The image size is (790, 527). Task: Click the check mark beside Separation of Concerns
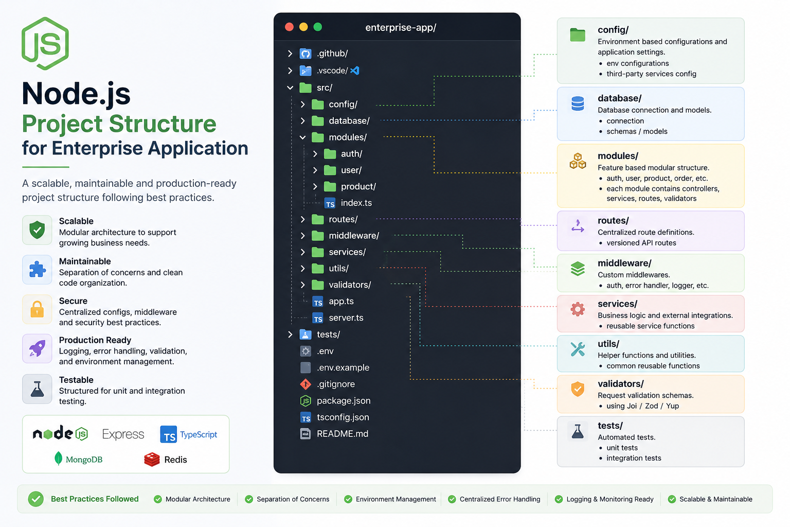point(249,499)
